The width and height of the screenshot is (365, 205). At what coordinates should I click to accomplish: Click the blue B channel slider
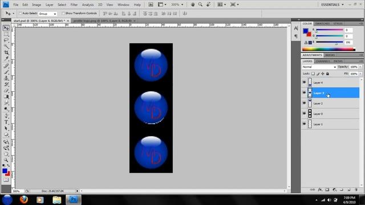click(x=330, y=42)
